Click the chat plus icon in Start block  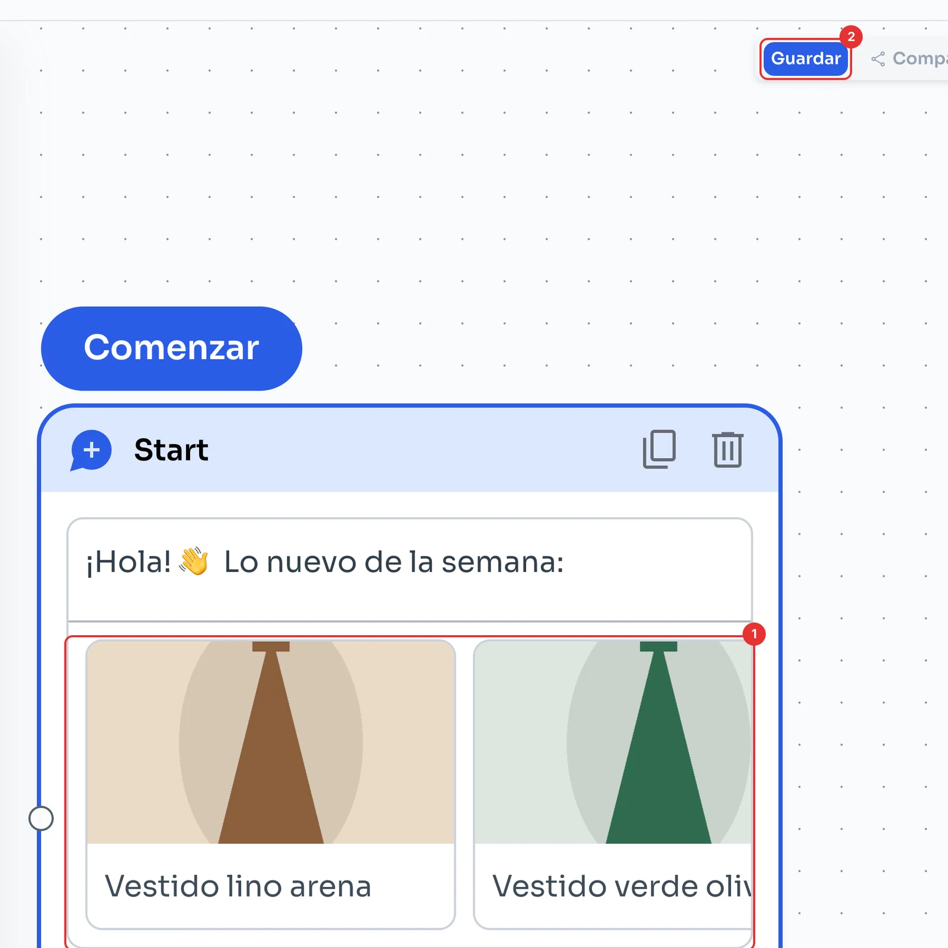pos(91,450)
